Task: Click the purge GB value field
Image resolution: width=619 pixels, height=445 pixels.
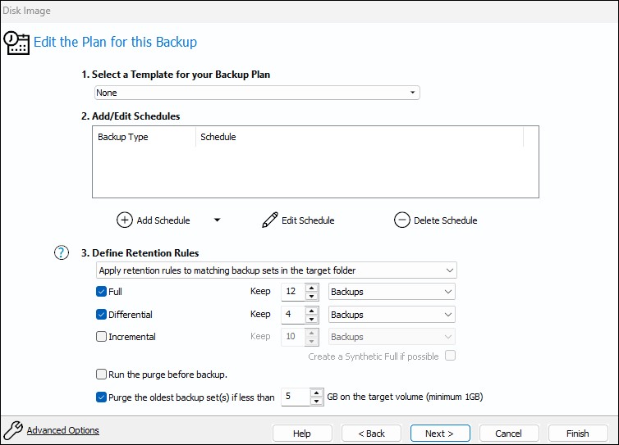Action: (296, 397)
